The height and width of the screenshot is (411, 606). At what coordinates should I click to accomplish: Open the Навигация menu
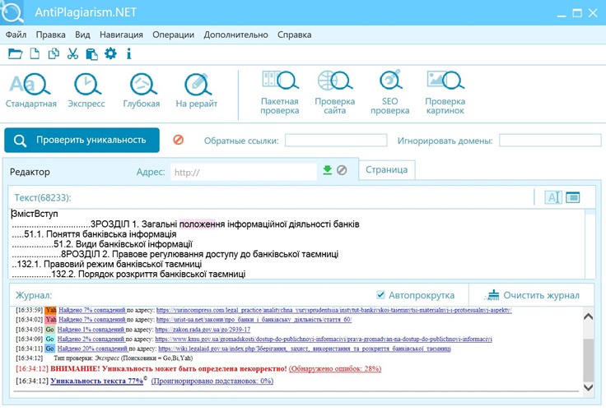[x=121, y=35]
